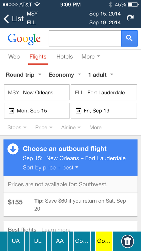The width and height of the screenshot is (141, 251).
Task: Open the Round trip dropdown
Action: coord(24,75)
